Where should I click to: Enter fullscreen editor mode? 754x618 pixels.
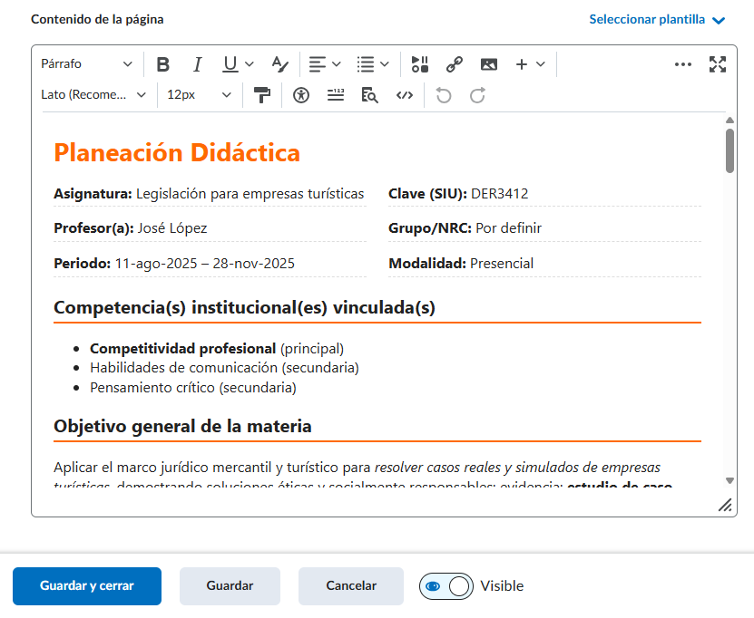718,64
